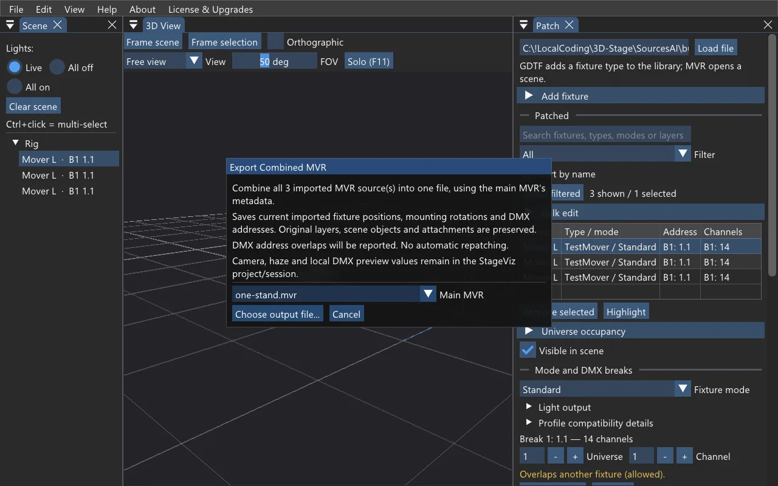Click the '3 shown / 1 selected' text
The image size is (778, 486).
[x=633, y=193]
